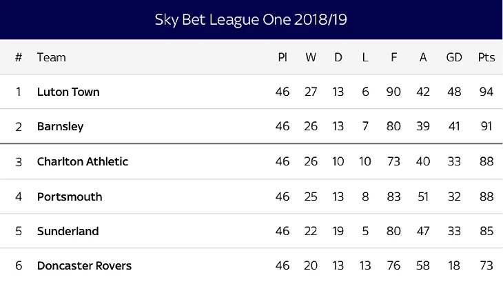Image resolution: width=503 pixels, height=282 pixels.
Task: Click the Pl column header
Action: tap(283, 57)
